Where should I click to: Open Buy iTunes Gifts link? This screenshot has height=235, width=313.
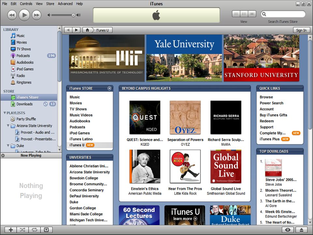273,115
